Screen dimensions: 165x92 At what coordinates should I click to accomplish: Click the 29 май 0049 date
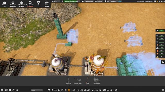pyautogui.click(x=149, y=1)
